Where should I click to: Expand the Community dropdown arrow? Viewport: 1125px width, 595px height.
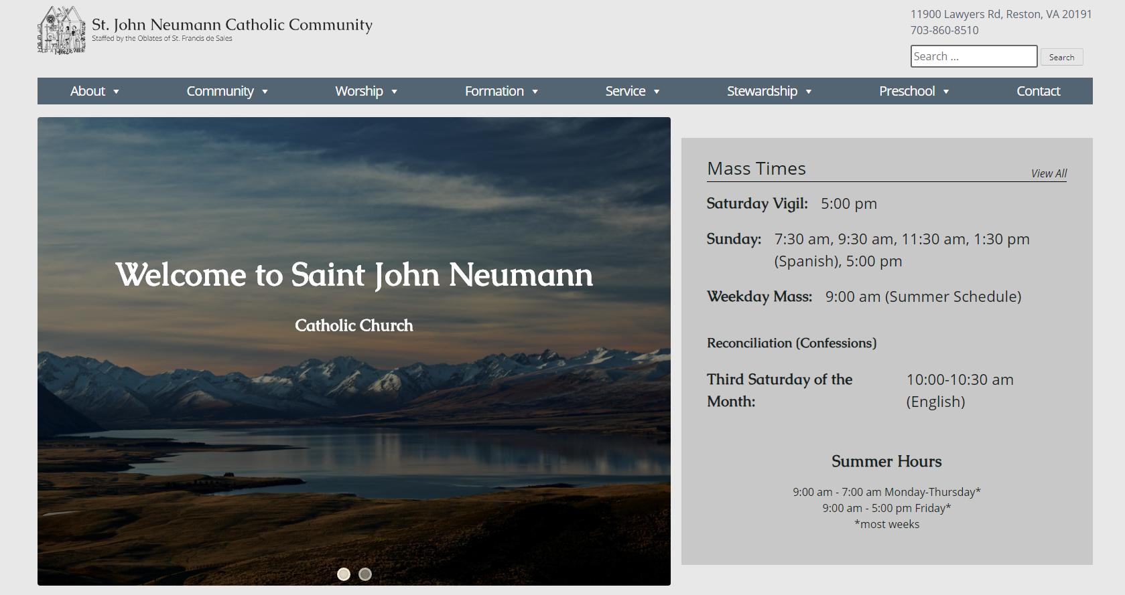pos(265,92)
